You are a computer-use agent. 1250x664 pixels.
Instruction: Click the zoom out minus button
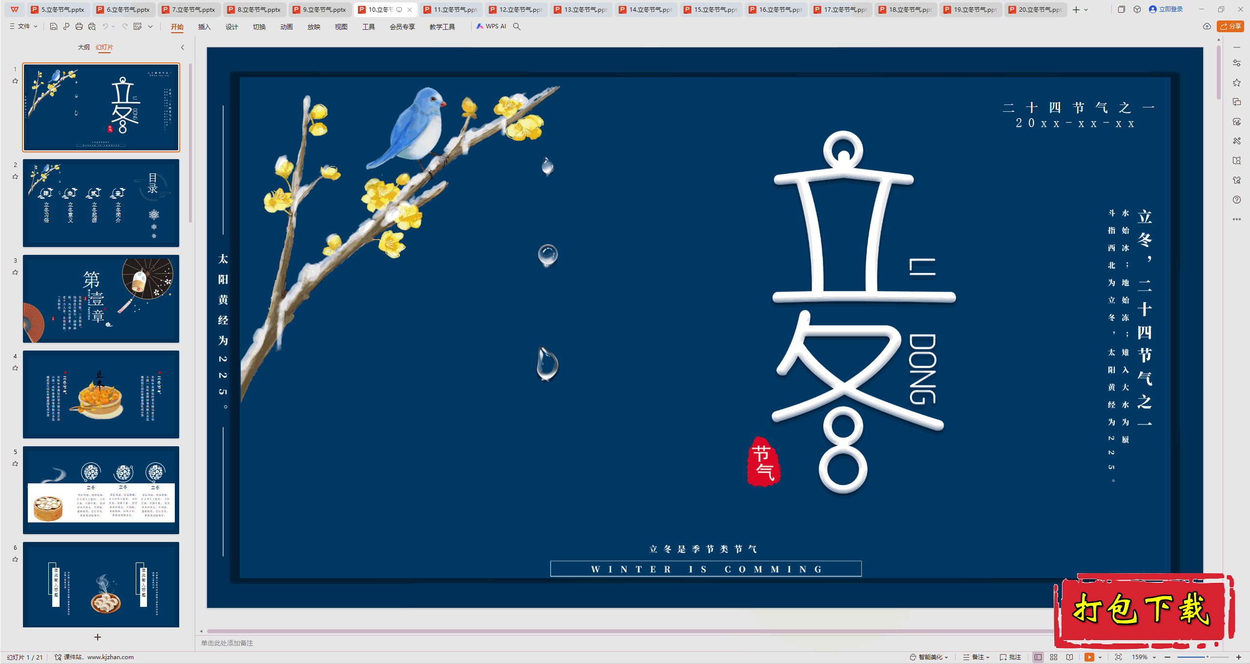(1167, 657)
